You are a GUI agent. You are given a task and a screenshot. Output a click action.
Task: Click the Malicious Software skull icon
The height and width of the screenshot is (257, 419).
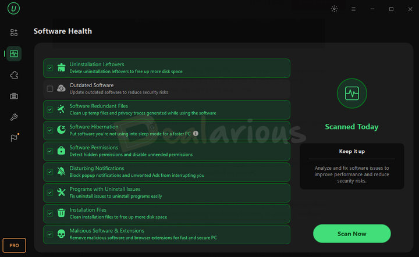pos(61,234)
